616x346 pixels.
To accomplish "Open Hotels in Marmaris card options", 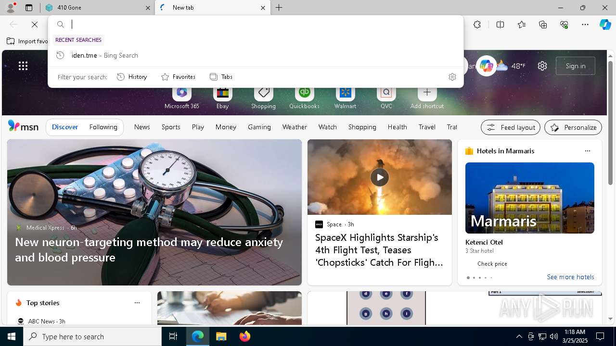I will (x=587, y=151).
